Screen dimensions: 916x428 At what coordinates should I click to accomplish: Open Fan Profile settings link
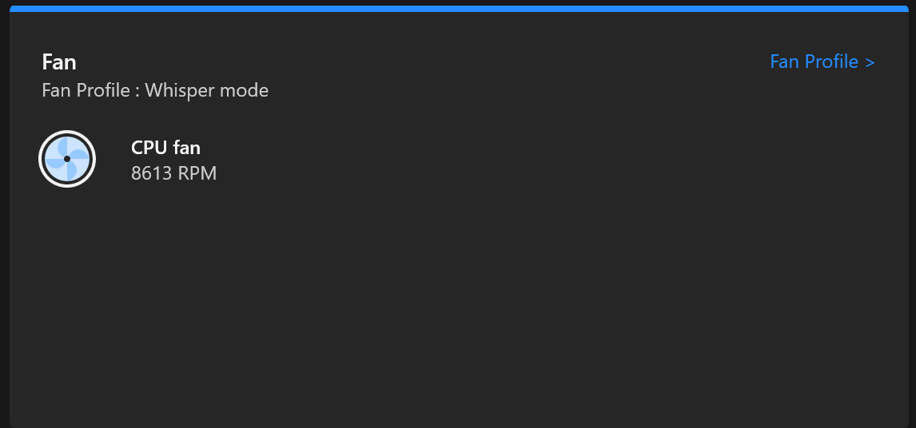(x=822, y=61)
